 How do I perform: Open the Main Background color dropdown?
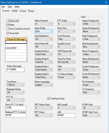[x=91, y=47]
